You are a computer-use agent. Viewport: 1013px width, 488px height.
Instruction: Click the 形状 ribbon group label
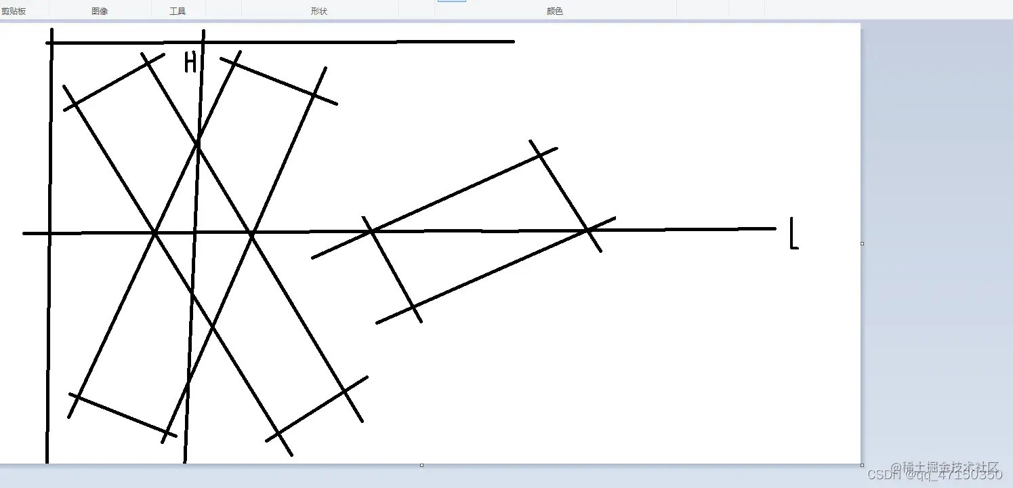pyautogui.click(x=319, y=12)
